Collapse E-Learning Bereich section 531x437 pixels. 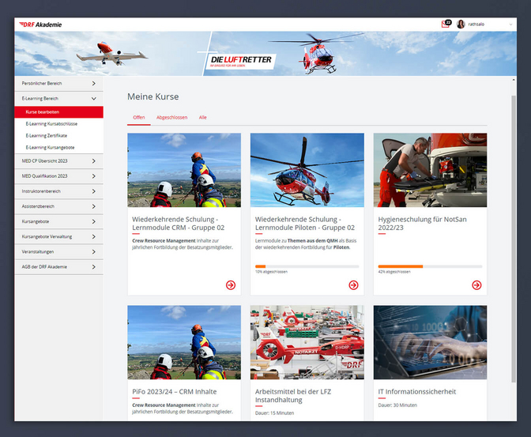pos(93,99)
